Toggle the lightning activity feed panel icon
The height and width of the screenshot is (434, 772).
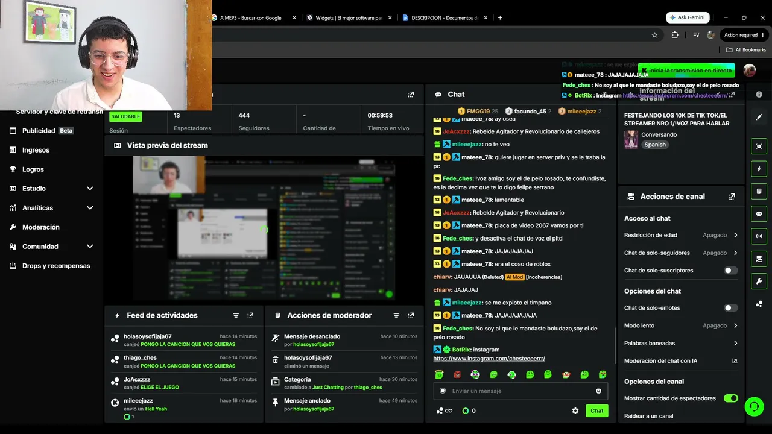pyautogui.click(x=759, y=169)
